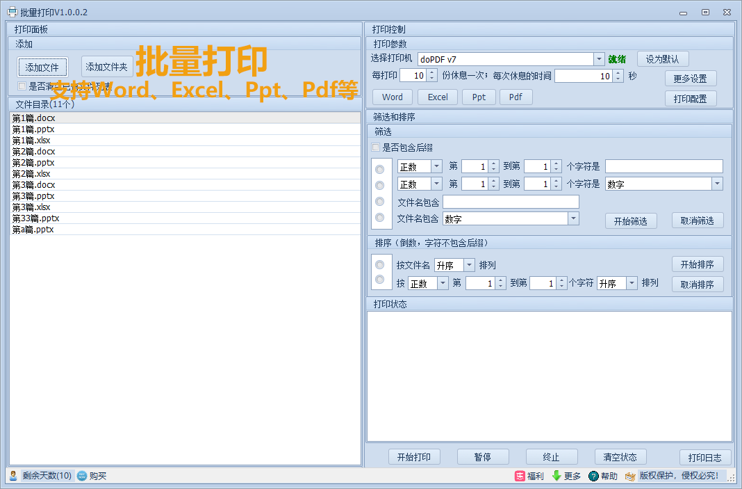Viewport: 742px width, 489px height.
Task: Select file 第33篇.pptx in list
Action: (x=185, y=218)
